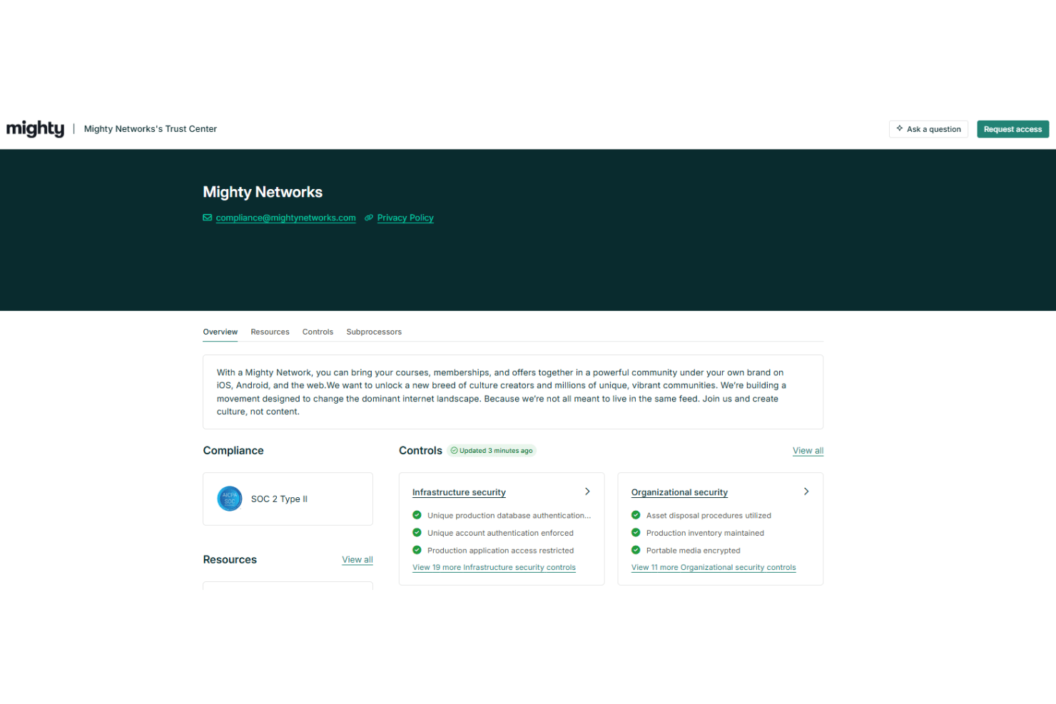Open the Organizational security heading link
The width and height of the screenshot is (1056, 704).
pyautogui.click(x=679, y=492)
